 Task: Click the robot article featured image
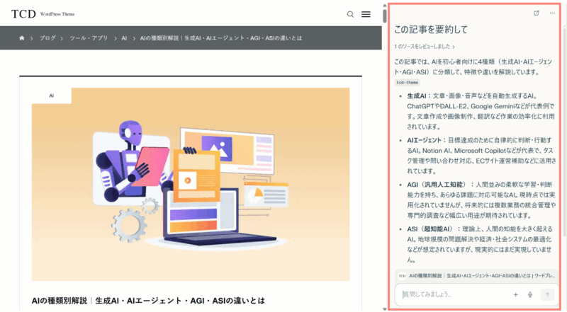(x=190, y=184)
